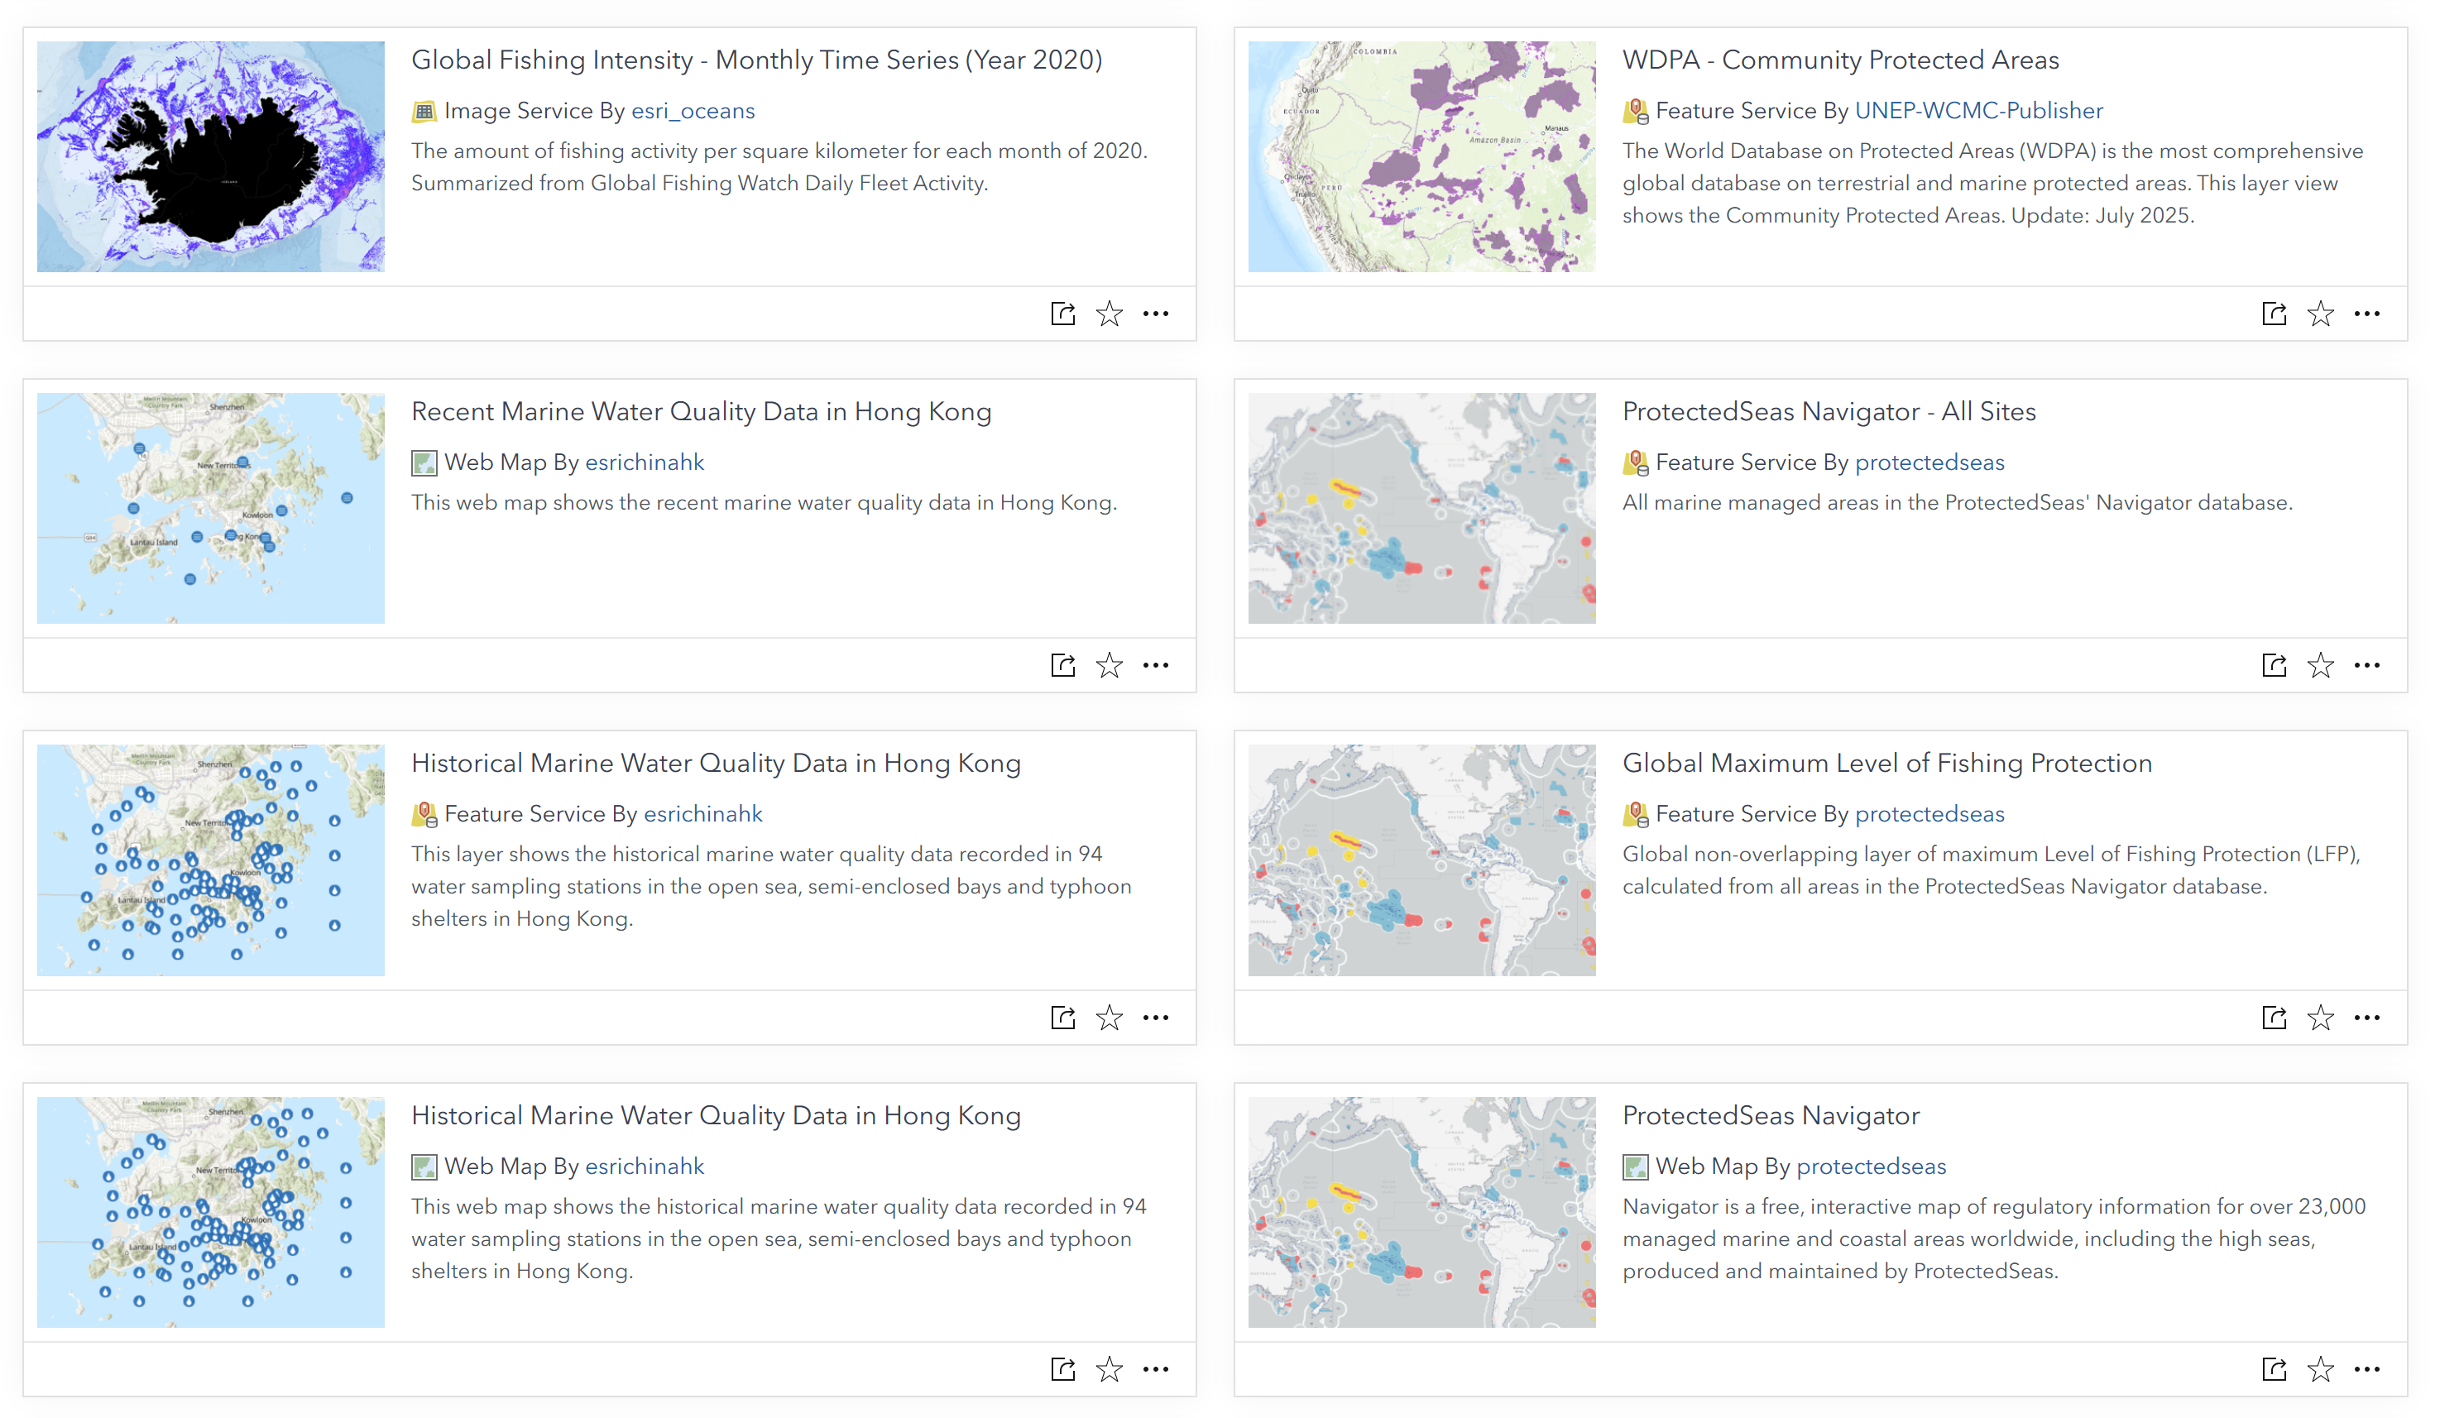Click the Amazon protected areas map thumbnail
The width and height of the screenshot is (2440, 1418).
tap(1421, 156)
